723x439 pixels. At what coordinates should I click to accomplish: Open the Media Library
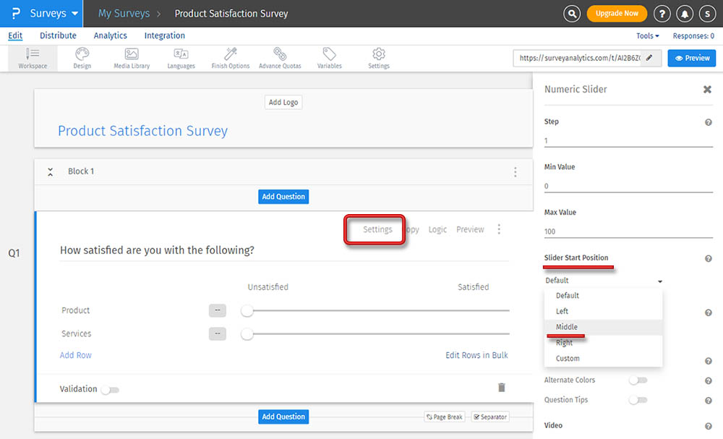(x=131, y=58)
